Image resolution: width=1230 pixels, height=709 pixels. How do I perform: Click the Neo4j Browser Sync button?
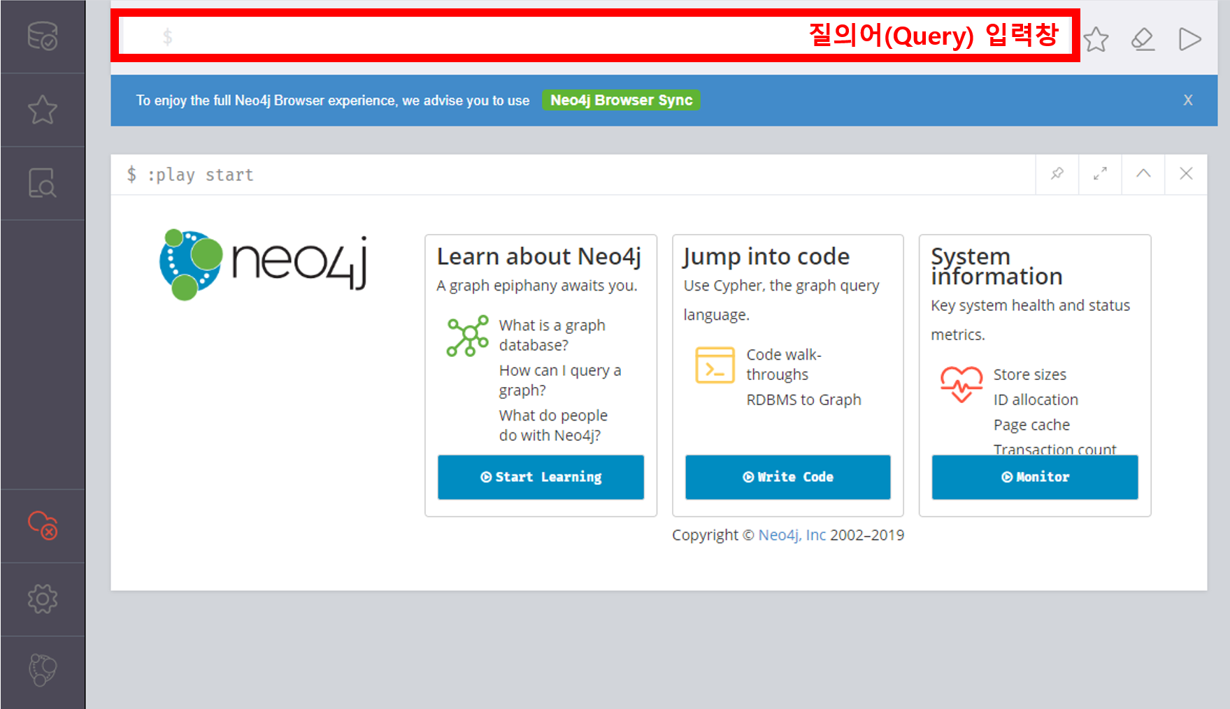(x=621, y=100)
